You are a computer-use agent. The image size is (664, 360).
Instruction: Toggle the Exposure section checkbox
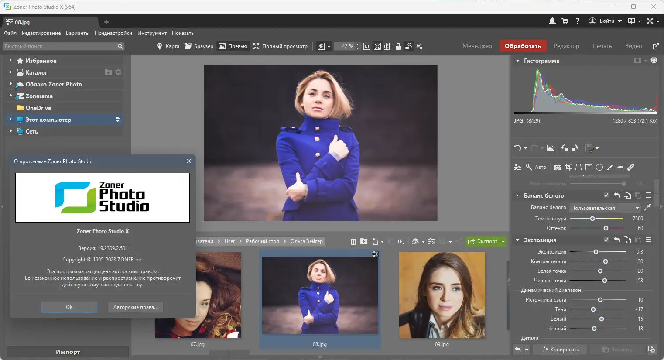coord(606,240)
